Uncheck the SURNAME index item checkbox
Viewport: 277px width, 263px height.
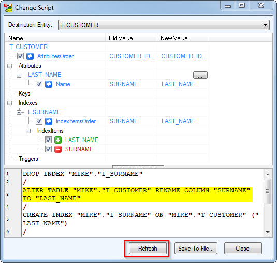coord(48,149)
